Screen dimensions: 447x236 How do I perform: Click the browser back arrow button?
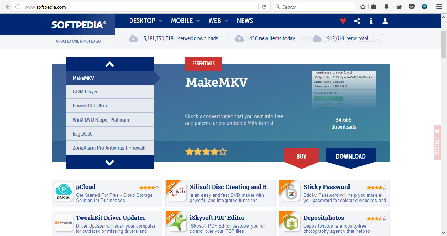point(8,7)
